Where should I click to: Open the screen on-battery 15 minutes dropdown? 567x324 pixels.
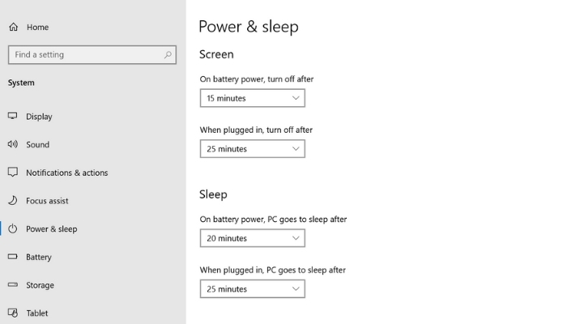coord(253,98)
